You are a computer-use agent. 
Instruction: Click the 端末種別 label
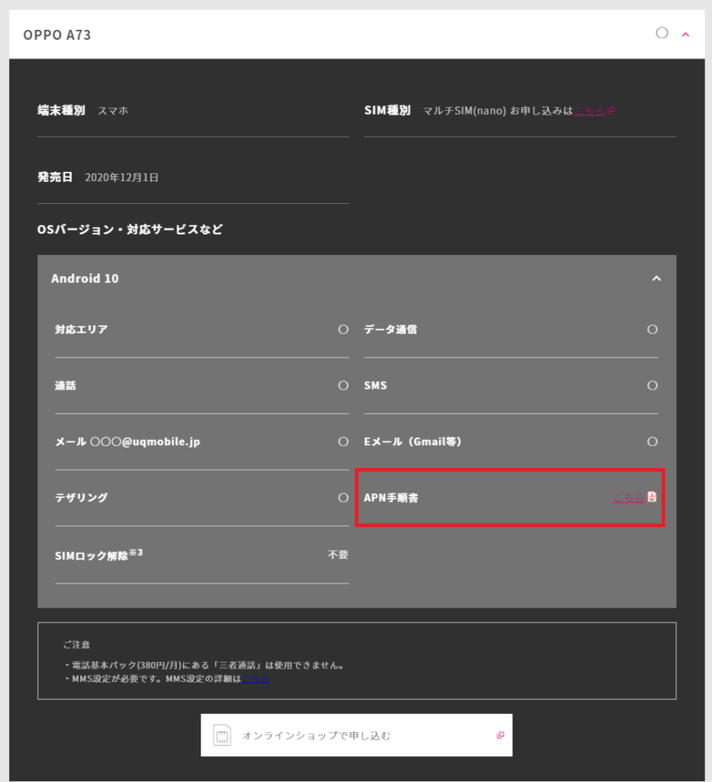(61, 110)
